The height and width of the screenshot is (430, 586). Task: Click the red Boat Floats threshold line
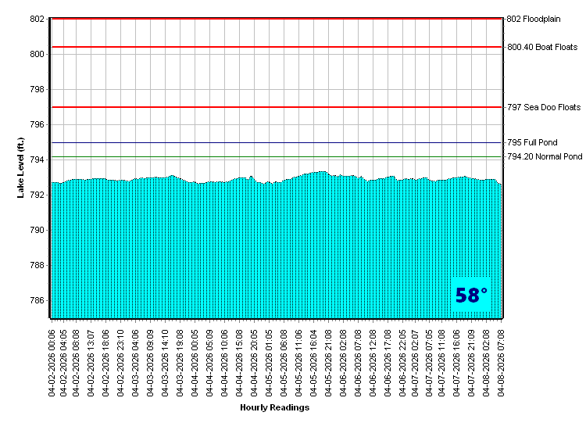273,47
